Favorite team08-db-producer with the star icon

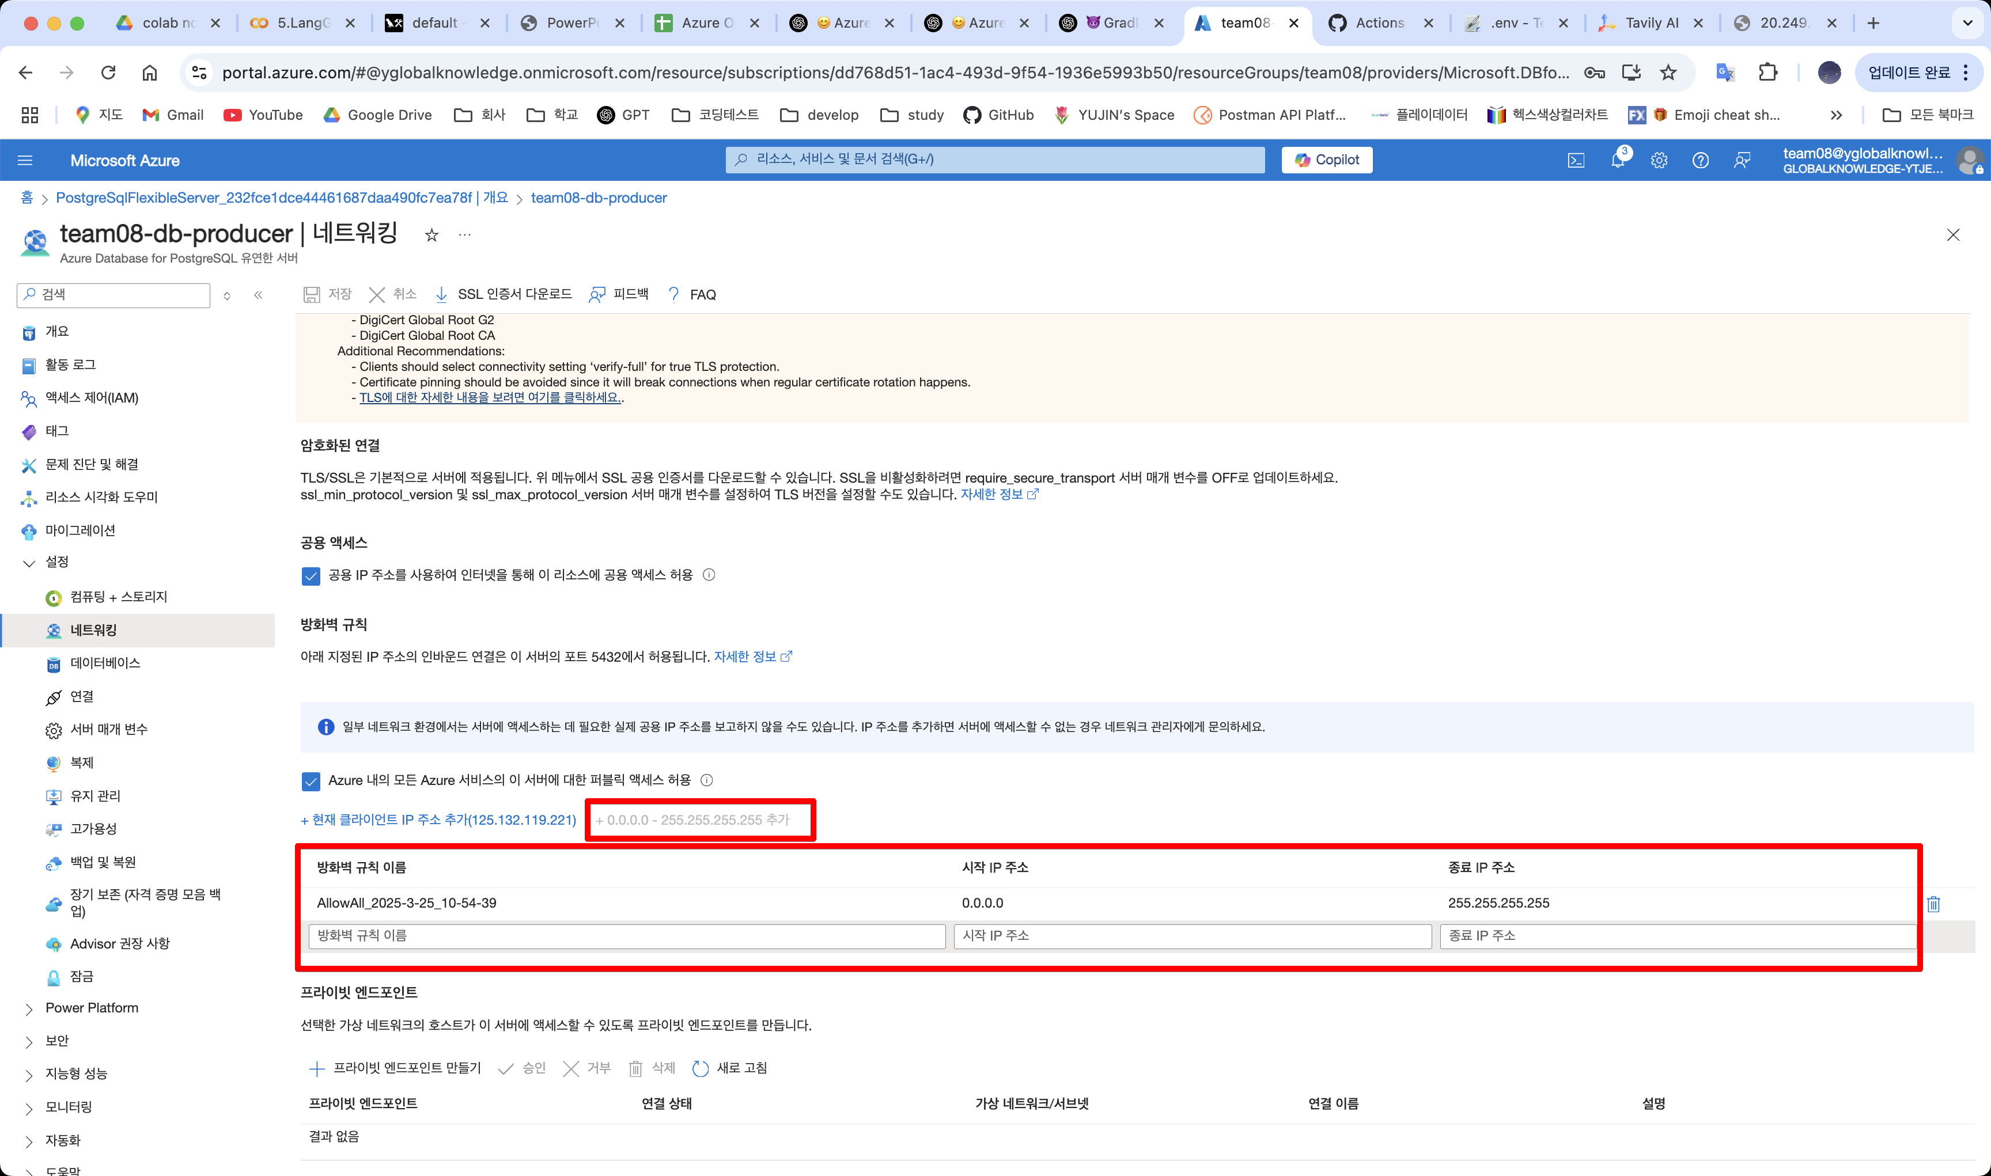click(x=432, y=234)
